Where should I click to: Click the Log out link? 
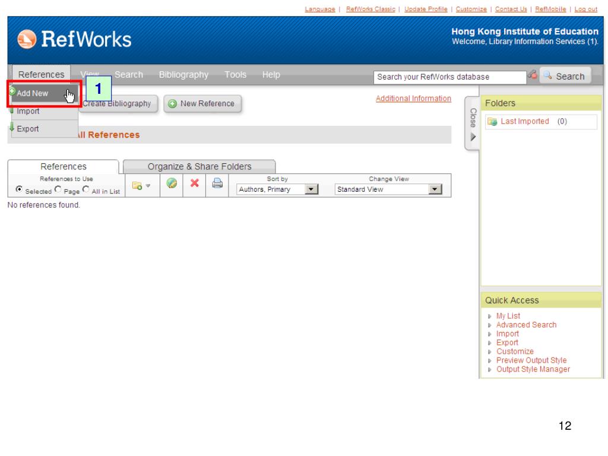(x=586, y=9)
